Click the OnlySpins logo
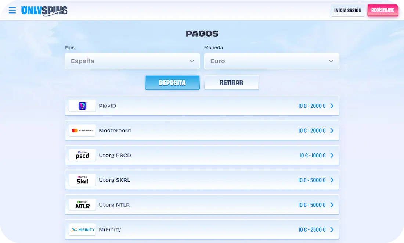The image size is (404, 243). tap(44, 11)
